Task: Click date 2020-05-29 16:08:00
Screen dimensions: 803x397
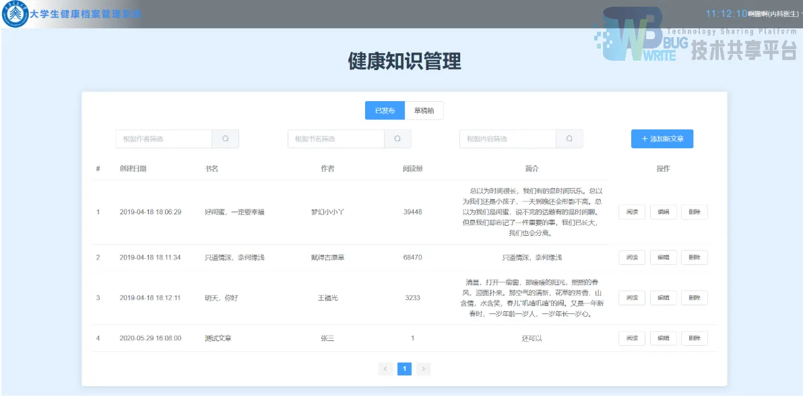Action: click(x=151, y=338)
